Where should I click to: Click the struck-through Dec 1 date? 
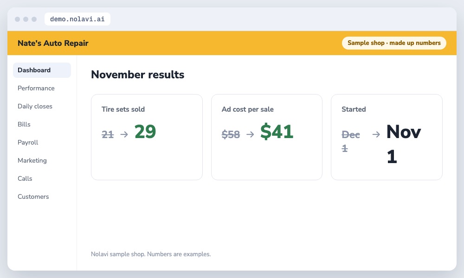point(351,141)
